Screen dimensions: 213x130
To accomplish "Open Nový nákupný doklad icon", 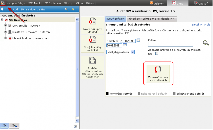I will point(93,25).
